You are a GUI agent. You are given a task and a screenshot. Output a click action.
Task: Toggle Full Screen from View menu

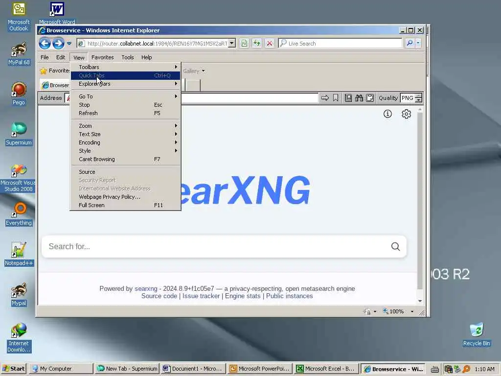pos(126,205)
